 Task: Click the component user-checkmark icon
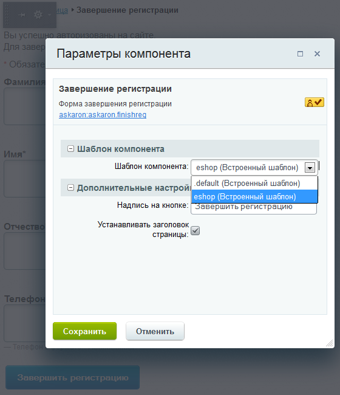(x=314, y=102)
